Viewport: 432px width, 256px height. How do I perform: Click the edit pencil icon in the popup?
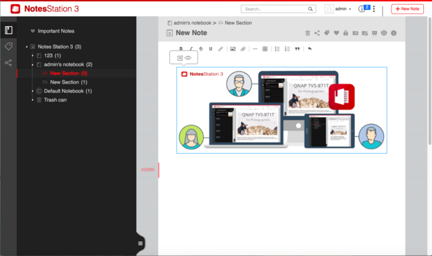click(180, 58)
